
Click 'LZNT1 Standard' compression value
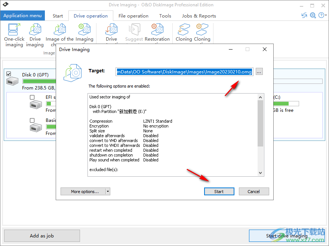(157, 121)
